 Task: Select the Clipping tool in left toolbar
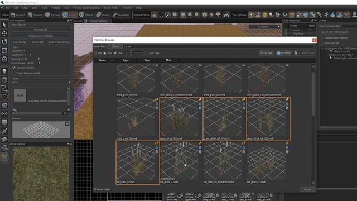(x=4, y=106)
